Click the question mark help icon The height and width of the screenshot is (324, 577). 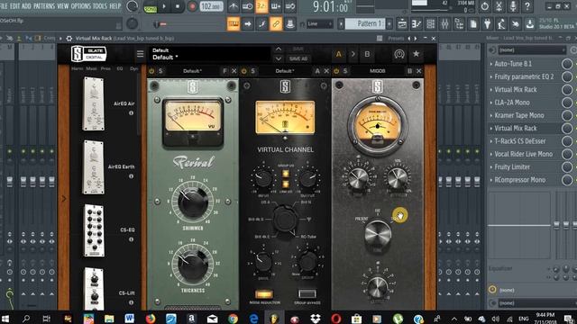pos(527,6)
